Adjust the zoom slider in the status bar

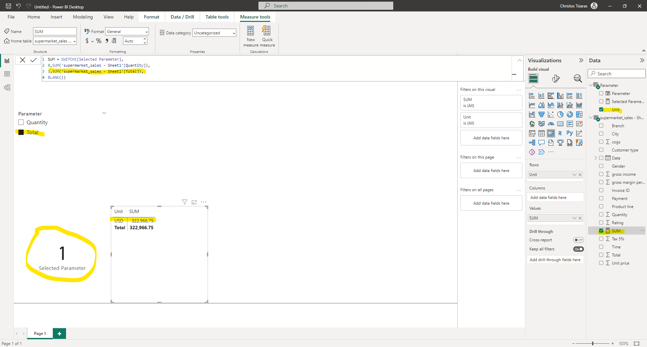click(592, 343)
